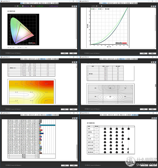Click the rightmost view icon in color uniformity window
Viewport: 158px width, 168px height.
click(76, 62)
